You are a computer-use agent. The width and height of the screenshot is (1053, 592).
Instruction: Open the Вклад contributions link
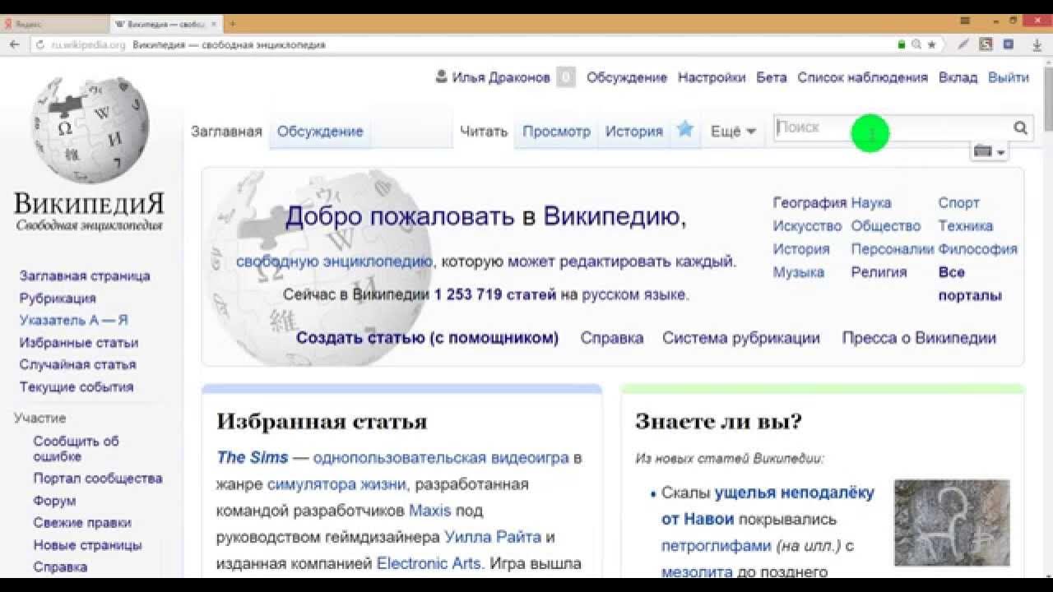pyautogui.click(x=958, y=77)
